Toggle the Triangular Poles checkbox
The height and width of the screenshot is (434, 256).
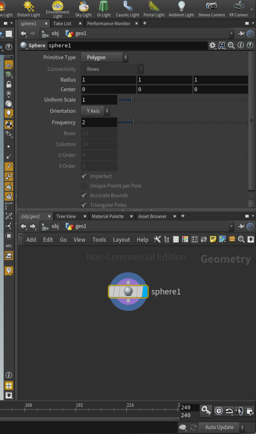[84, 205]
